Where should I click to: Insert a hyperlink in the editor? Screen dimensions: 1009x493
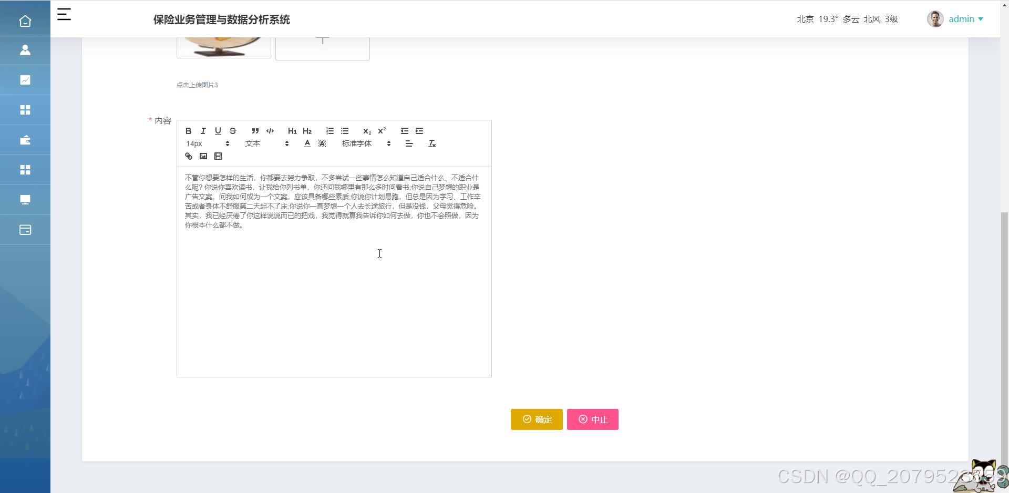188,156
